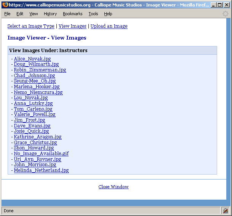View Dave_Evans.jpg

coord(32,126)
